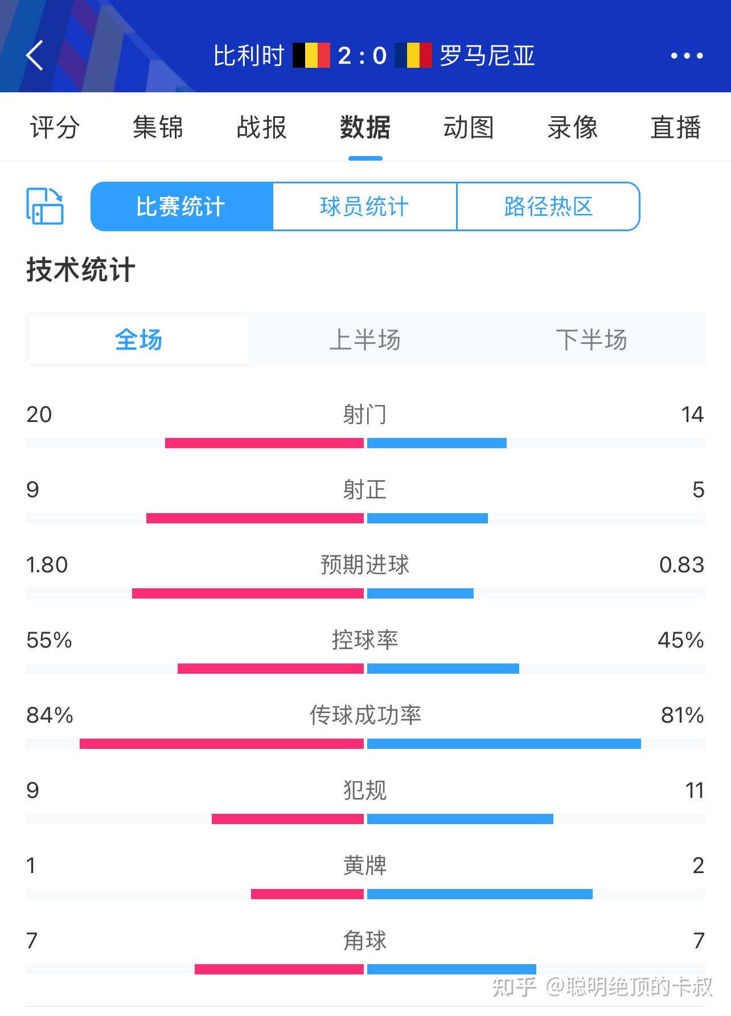The image size is (731, 1016).
Task: Tap the Romania flag icon
Action: [413, 55]
